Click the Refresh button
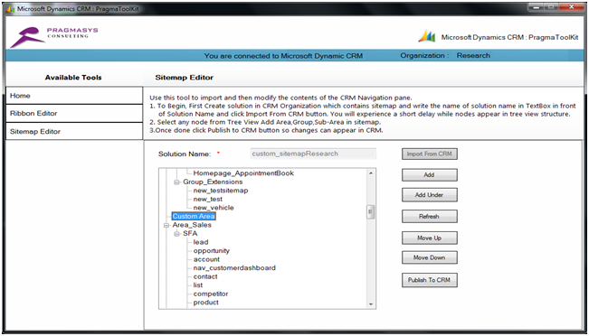Image resolution: width=589 pixels, height=336 pixels. 430,217
